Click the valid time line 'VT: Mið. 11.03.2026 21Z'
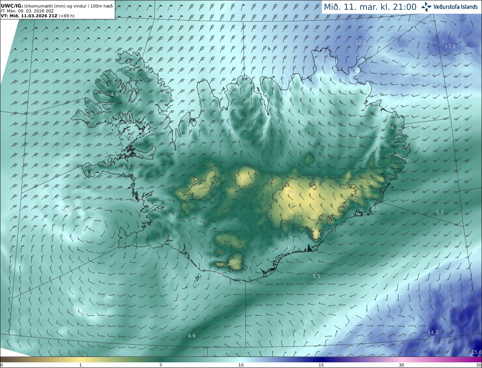482x368 pixels. [29, 16]
